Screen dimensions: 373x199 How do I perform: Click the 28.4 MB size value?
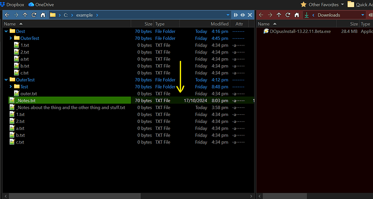349,31
